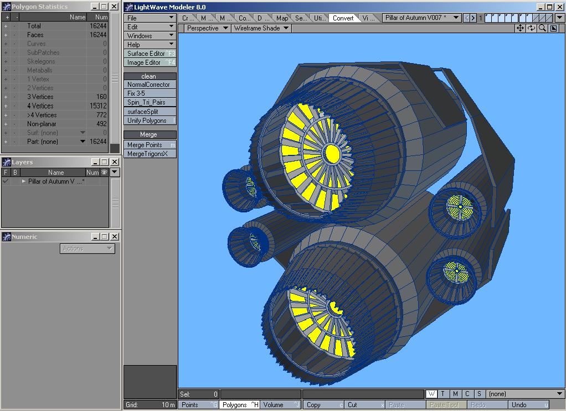This screenshot has height=411, width=566.
Task: Toggle the layer visibility eye column header
Action: [x=104, y=172]
